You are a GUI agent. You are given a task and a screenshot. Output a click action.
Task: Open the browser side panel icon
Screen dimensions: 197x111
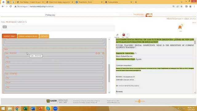point(186,6)
